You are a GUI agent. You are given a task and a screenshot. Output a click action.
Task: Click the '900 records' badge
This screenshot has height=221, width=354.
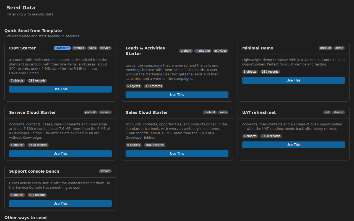click(37, 195)
